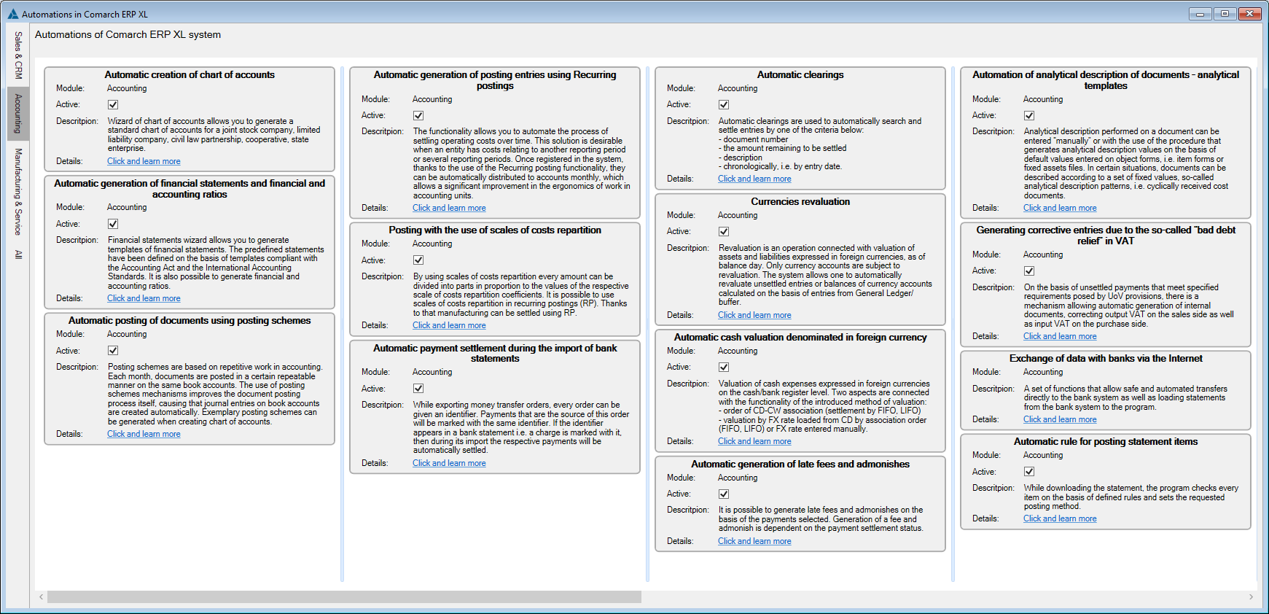Close the Automations in Comarch ERP XL window
Viewport: 1269px width, 614px height.
point(1249,13)
